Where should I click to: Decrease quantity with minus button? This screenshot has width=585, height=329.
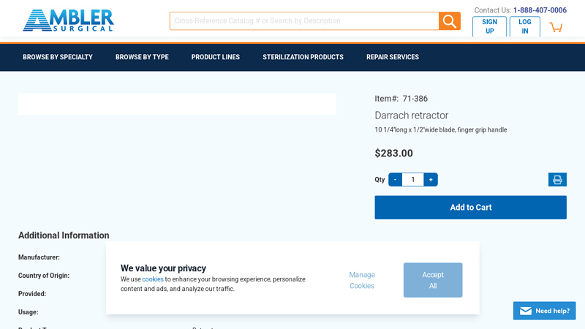coord(395,180)
